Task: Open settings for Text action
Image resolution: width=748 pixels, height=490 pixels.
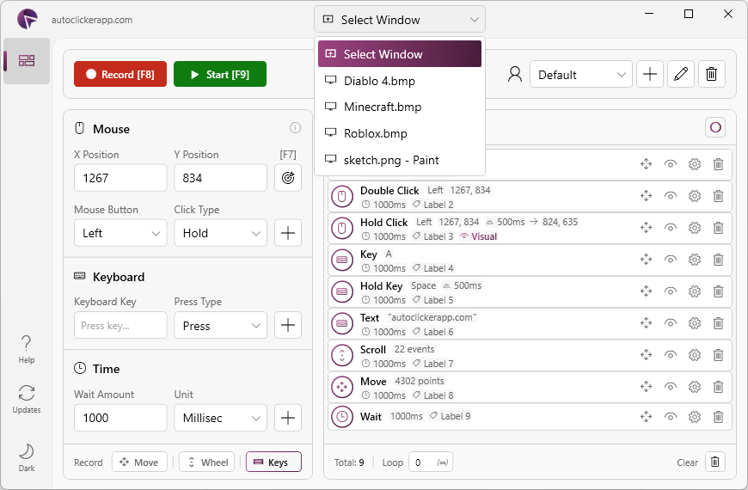Action: click(695, 323)
